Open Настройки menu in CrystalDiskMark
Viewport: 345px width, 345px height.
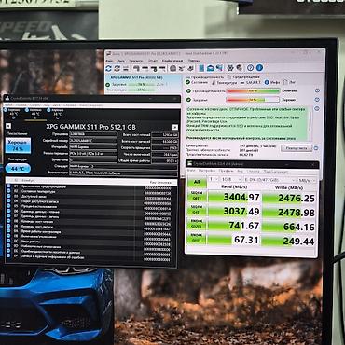207,171
